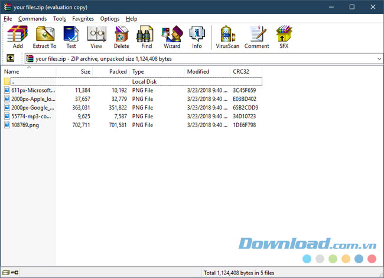
Task: Select the 108769.png file
Action: click(x=25, y=125)
